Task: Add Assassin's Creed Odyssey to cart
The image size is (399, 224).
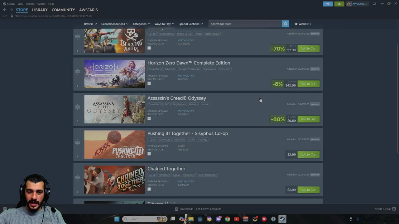Action: click(x=308, y=119)
